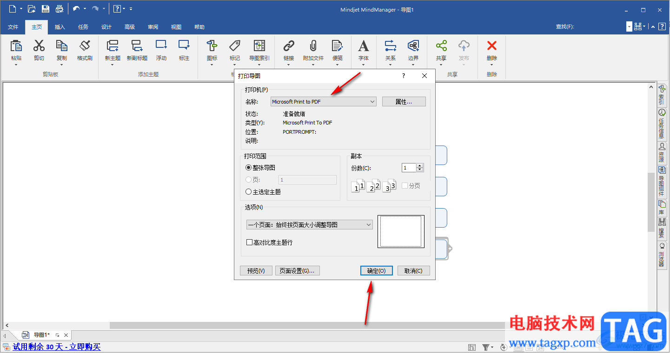Open the Browser (浏览器) side panel
670x353 pixels.
[662, 255]
